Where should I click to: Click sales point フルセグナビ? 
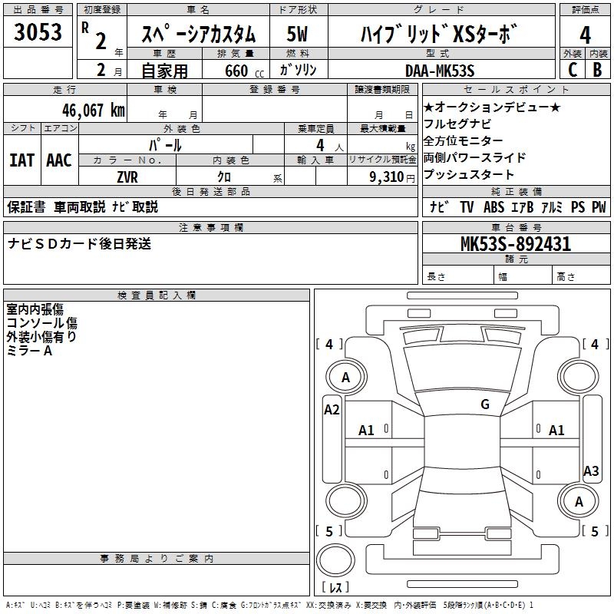(457, 124)
